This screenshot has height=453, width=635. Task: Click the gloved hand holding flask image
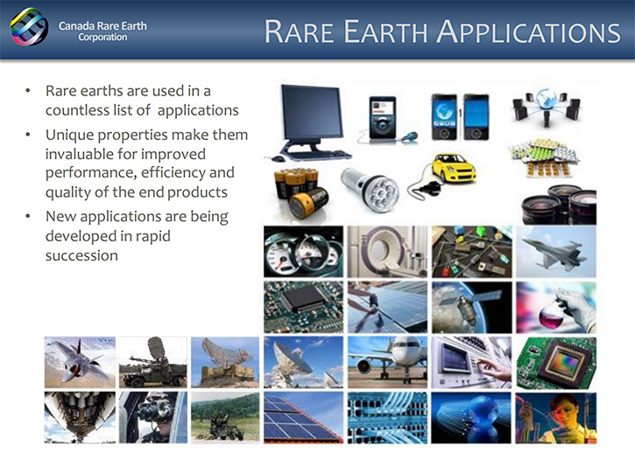[x=556, y=308]
